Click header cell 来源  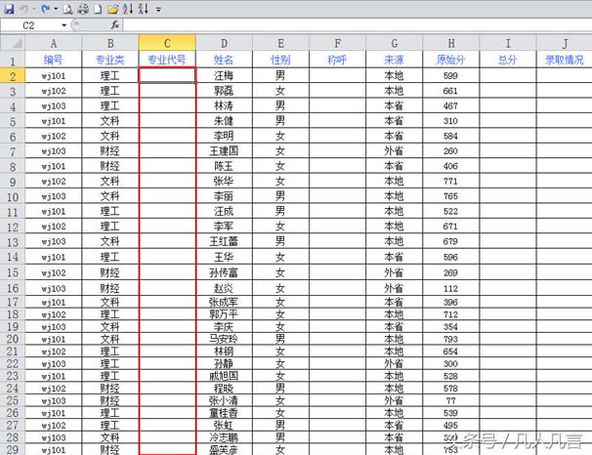click(x=394, y=60)
